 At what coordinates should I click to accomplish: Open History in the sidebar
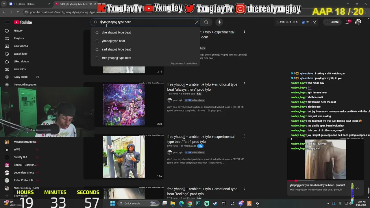coord(18,31)
